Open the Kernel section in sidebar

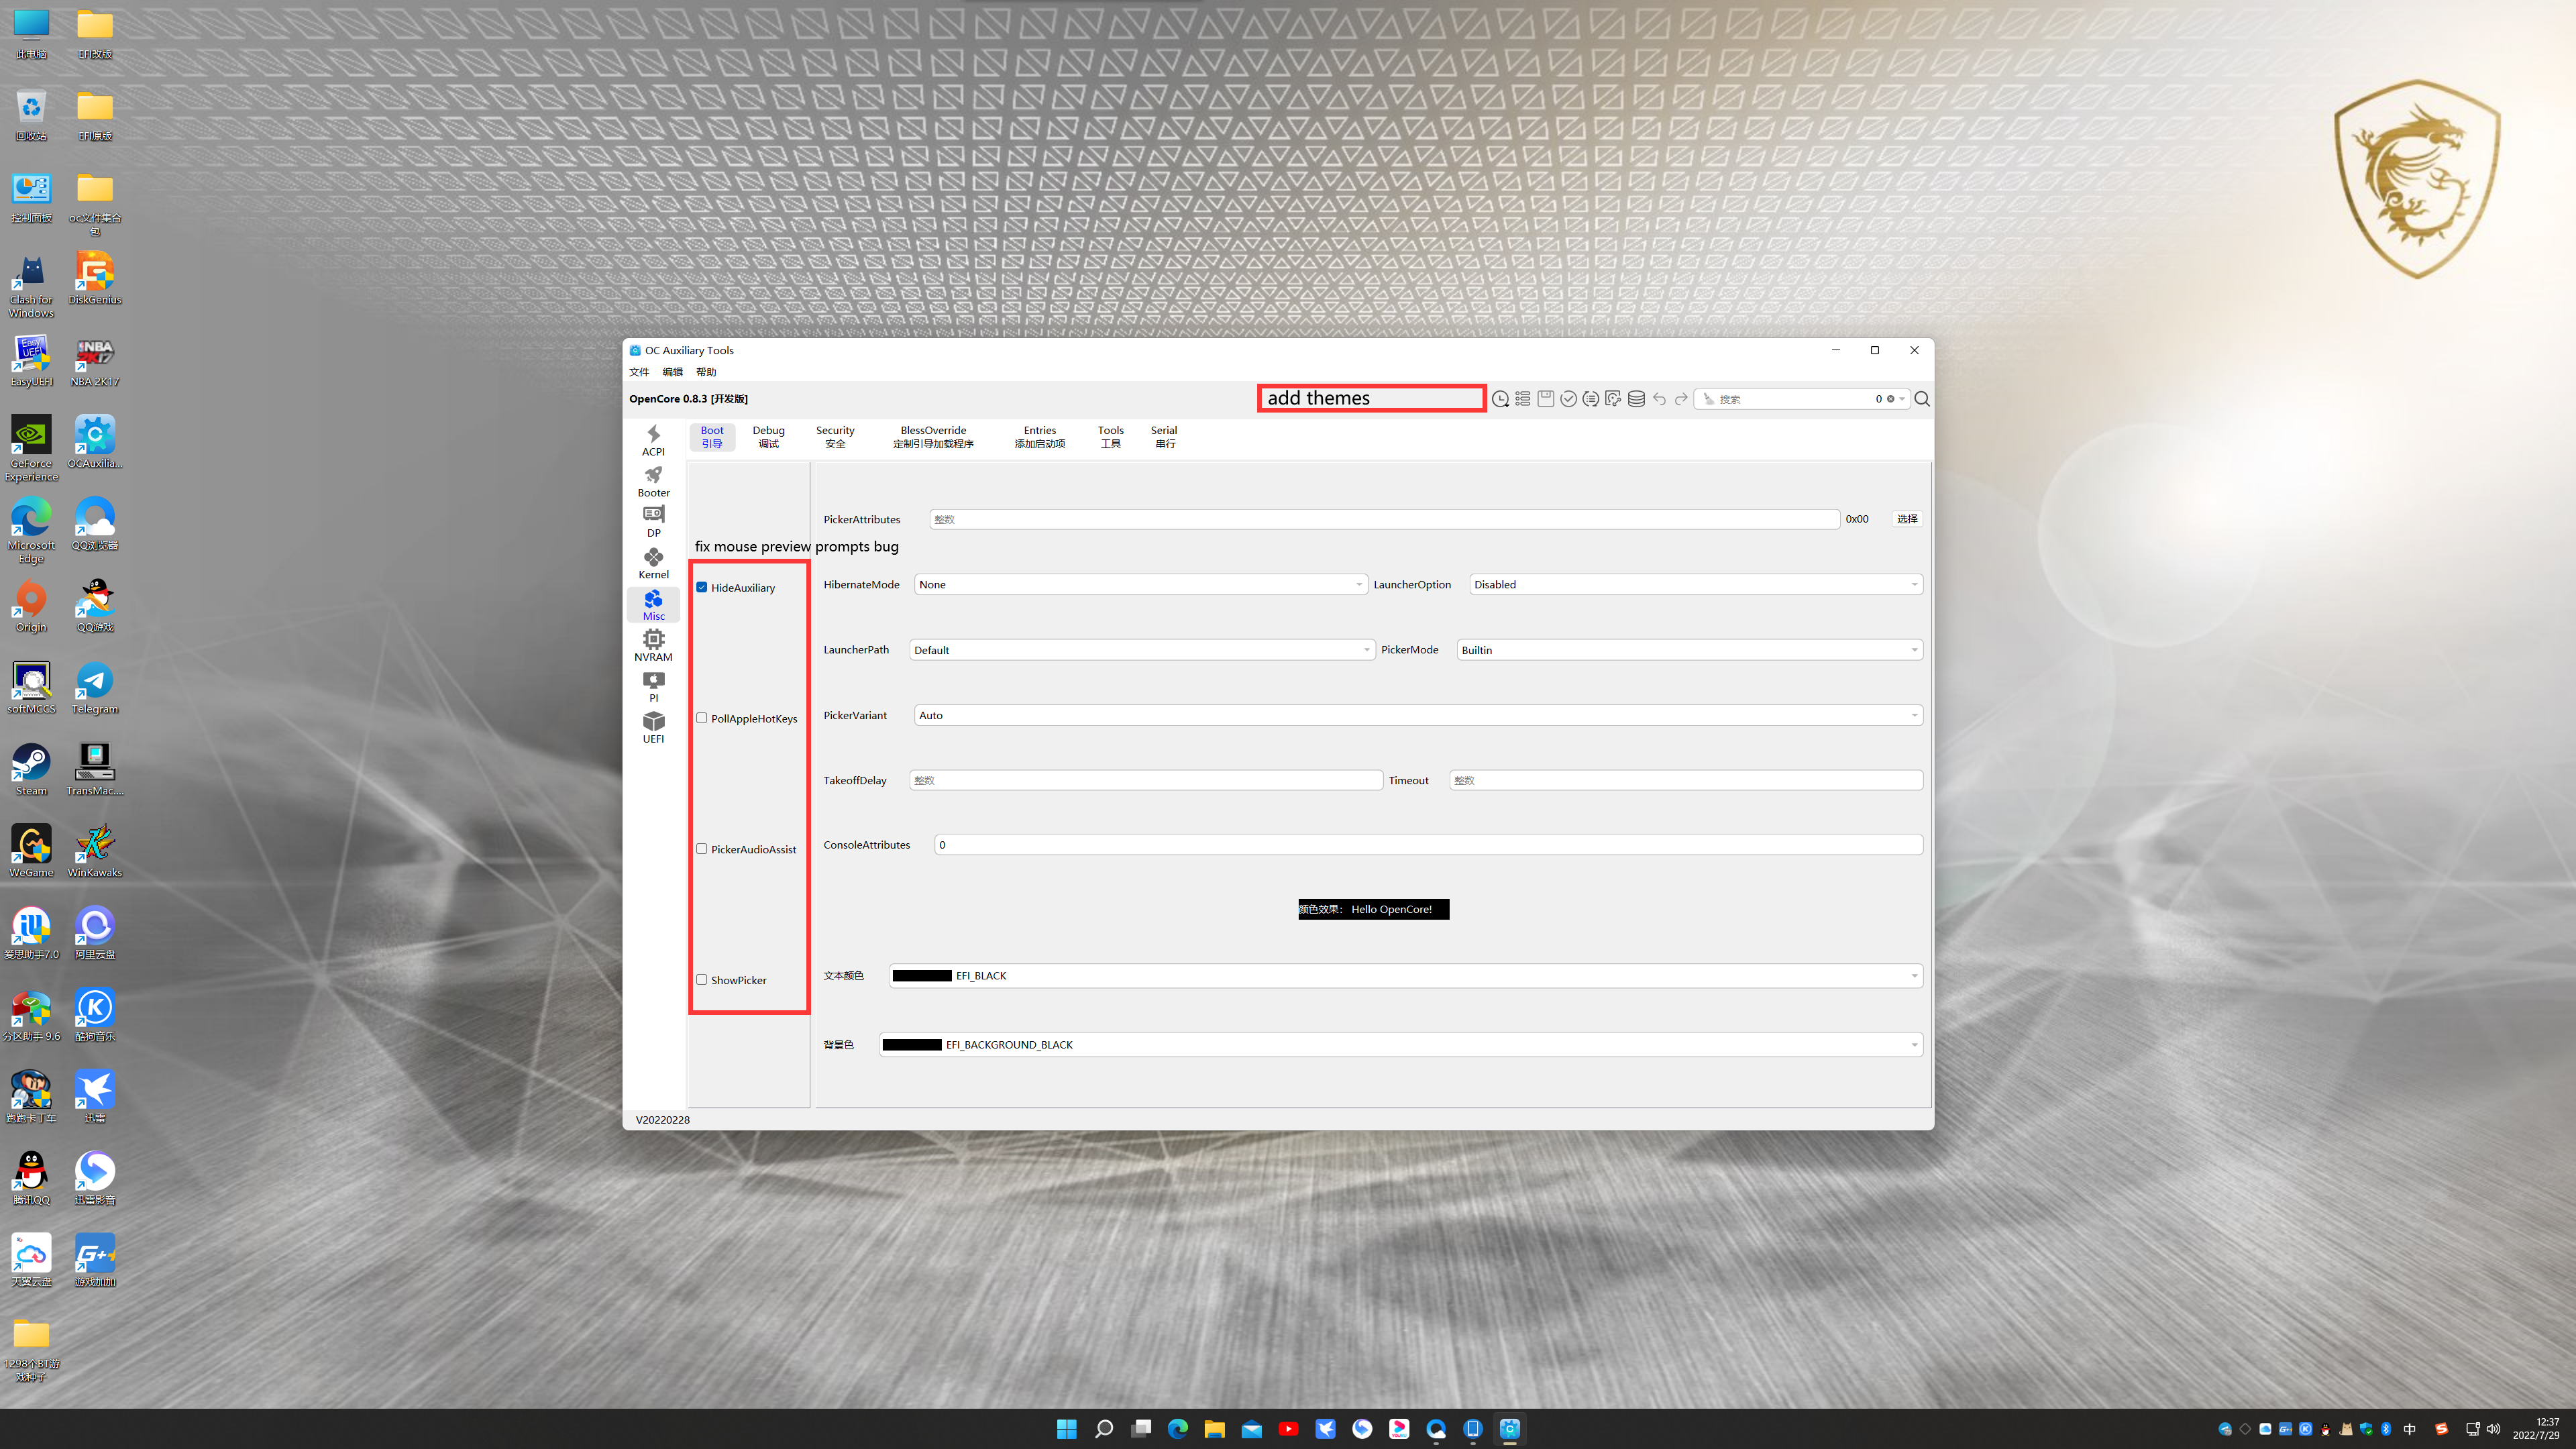pyautogui.click(x=653, y=563)
